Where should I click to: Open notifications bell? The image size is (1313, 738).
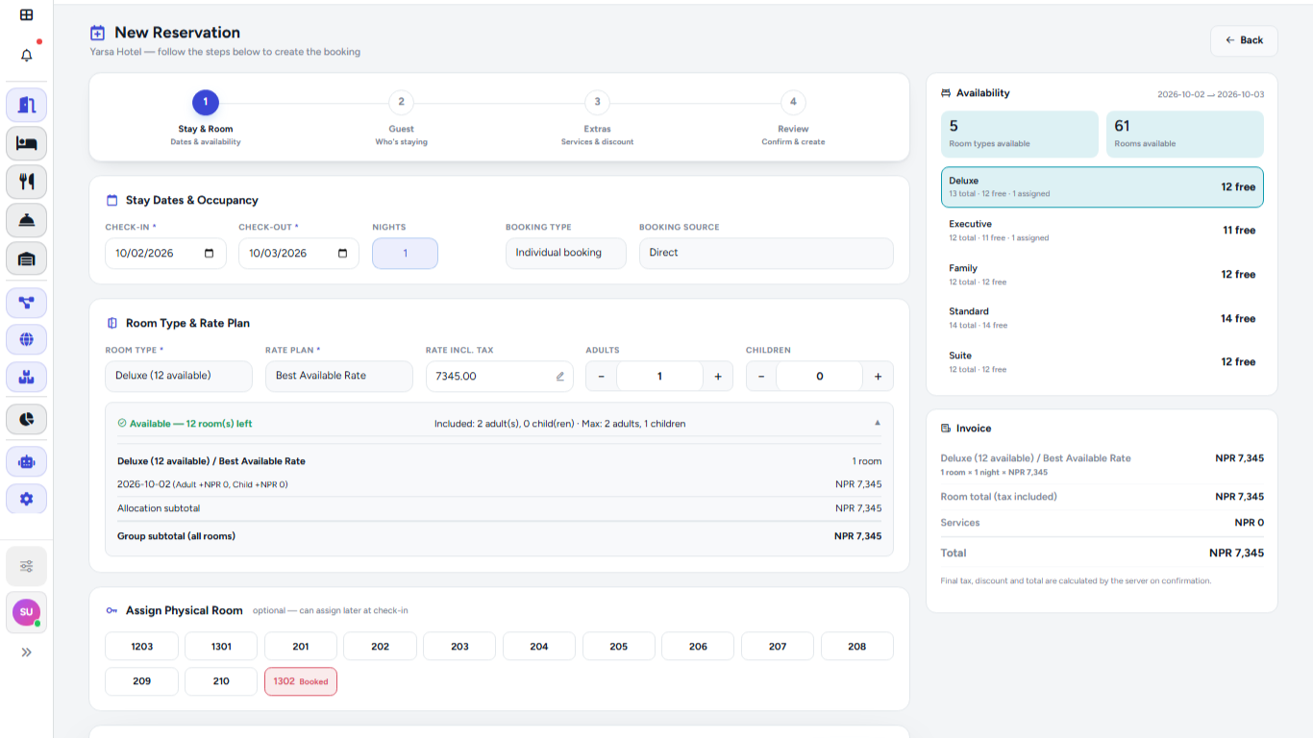(x=26, y=55)
